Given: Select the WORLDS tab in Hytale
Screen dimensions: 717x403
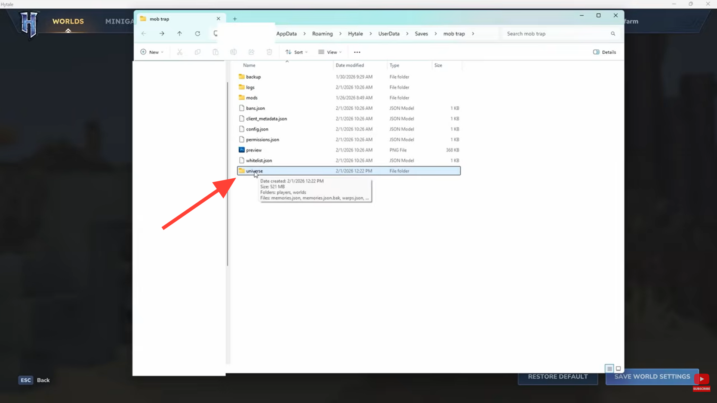Looking at the screenshot, I should click(x=68, y=21).
